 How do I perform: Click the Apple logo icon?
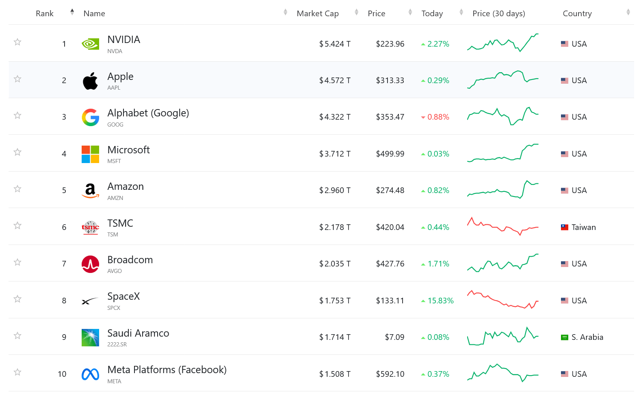click(x=90, y=81)
